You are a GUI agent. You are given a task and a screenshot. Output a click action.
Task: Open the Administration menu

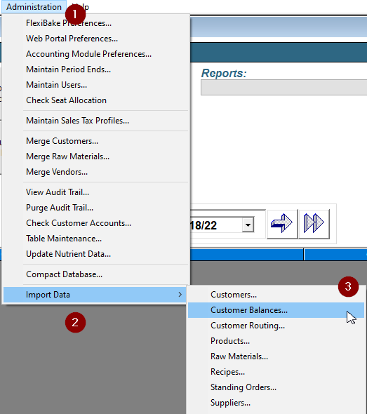34,6
